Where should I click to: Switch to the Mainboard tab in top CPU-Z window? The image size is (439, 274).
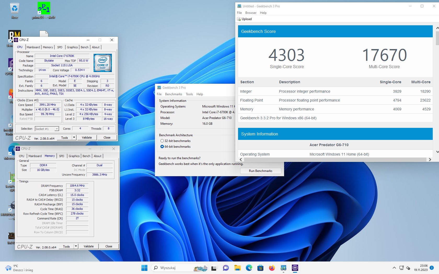tap(33, 47)
